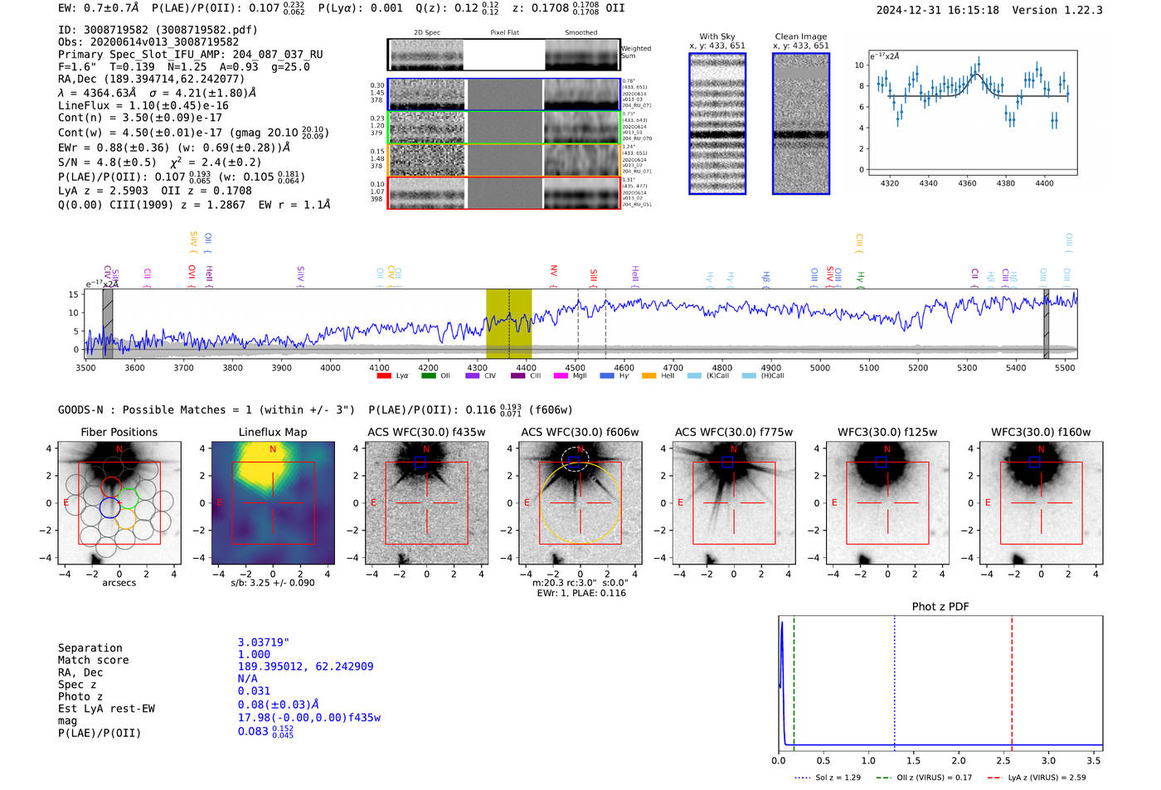This screenshot has height=790, width=1161.
Task: Click the separation value 3.03719"
Action: pos(264,642)
